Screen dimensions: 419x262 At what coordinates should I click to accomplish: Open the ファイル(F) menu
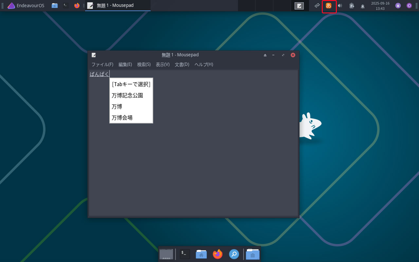coord(102,65)
